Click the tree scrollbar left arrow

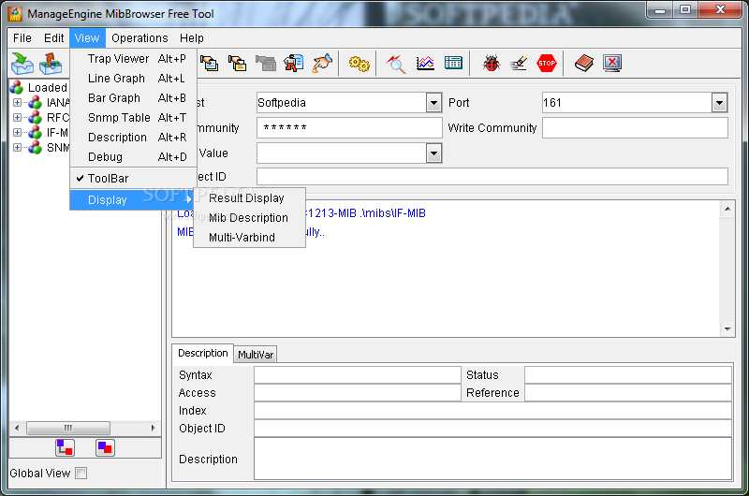point(17,428)
